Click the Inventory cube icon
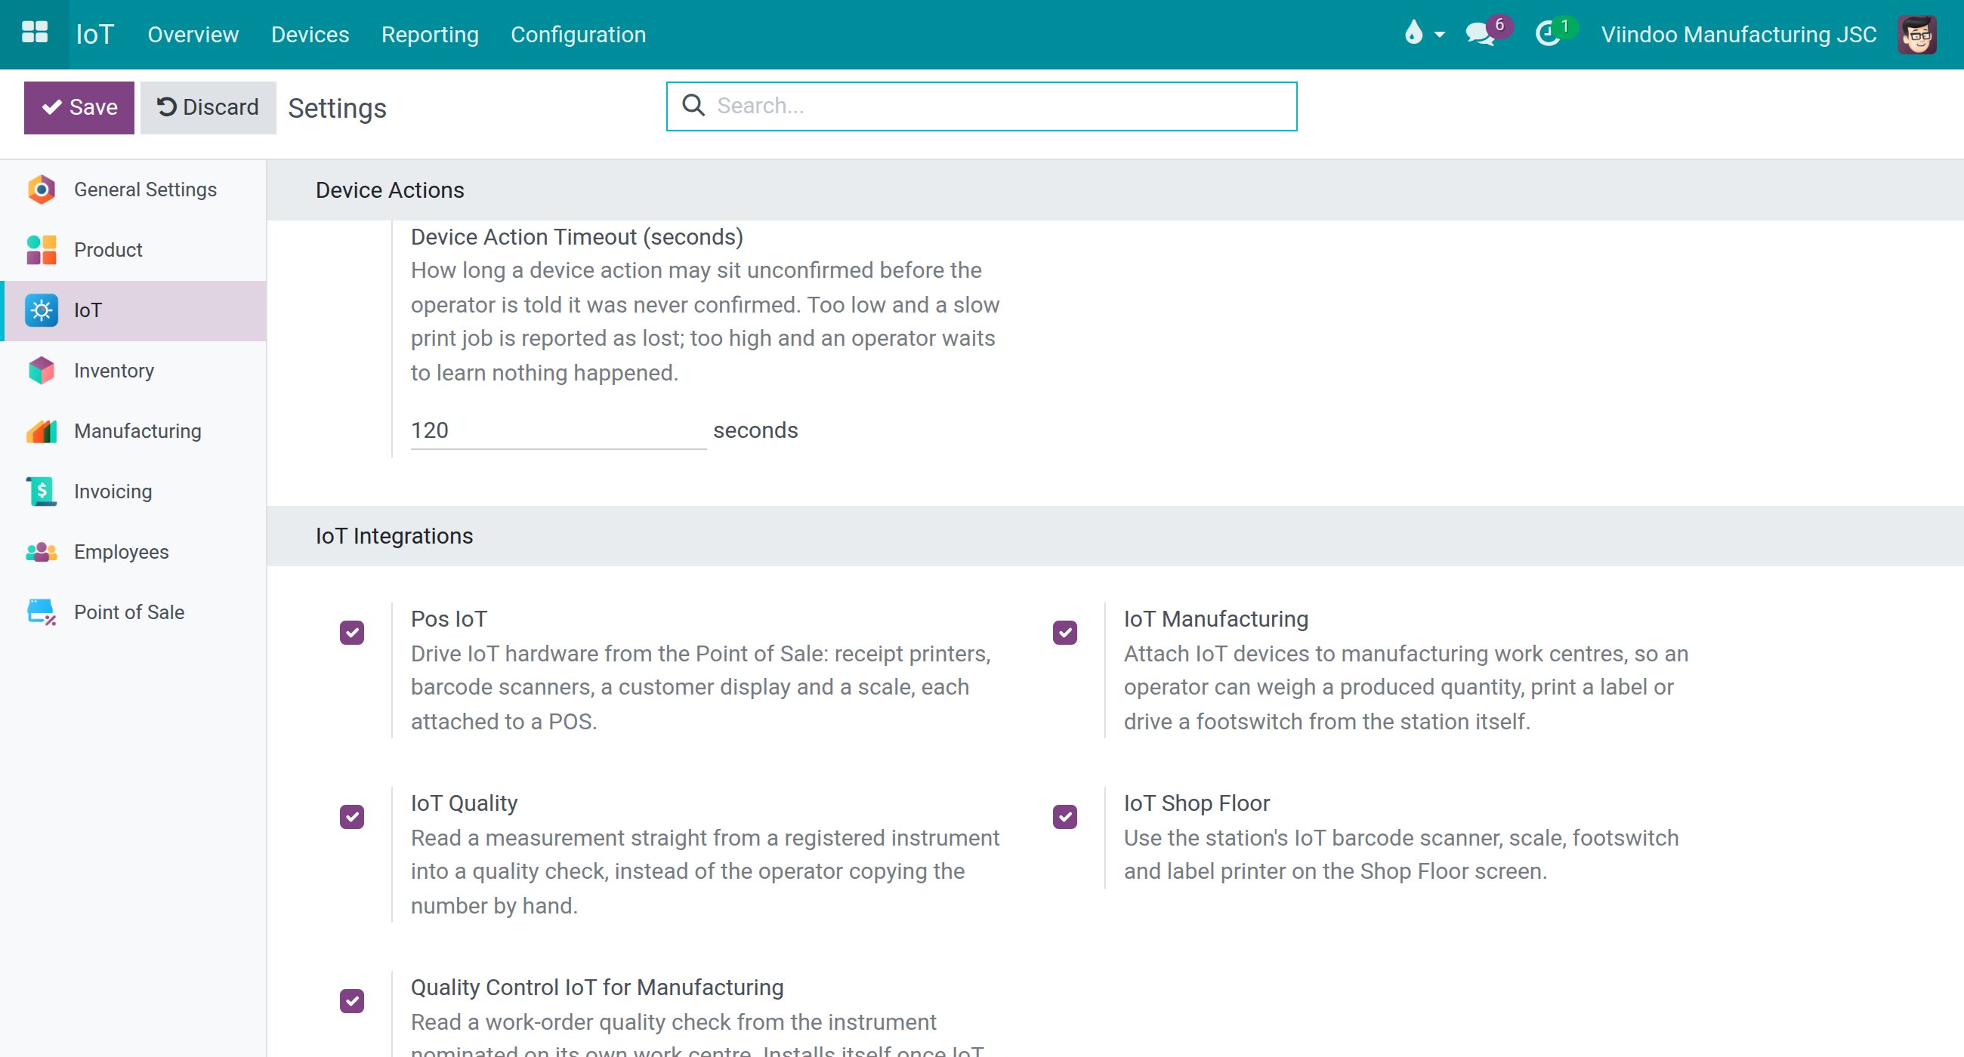1964x1057 pixels. pyautogui.click(x=42, y=371)
